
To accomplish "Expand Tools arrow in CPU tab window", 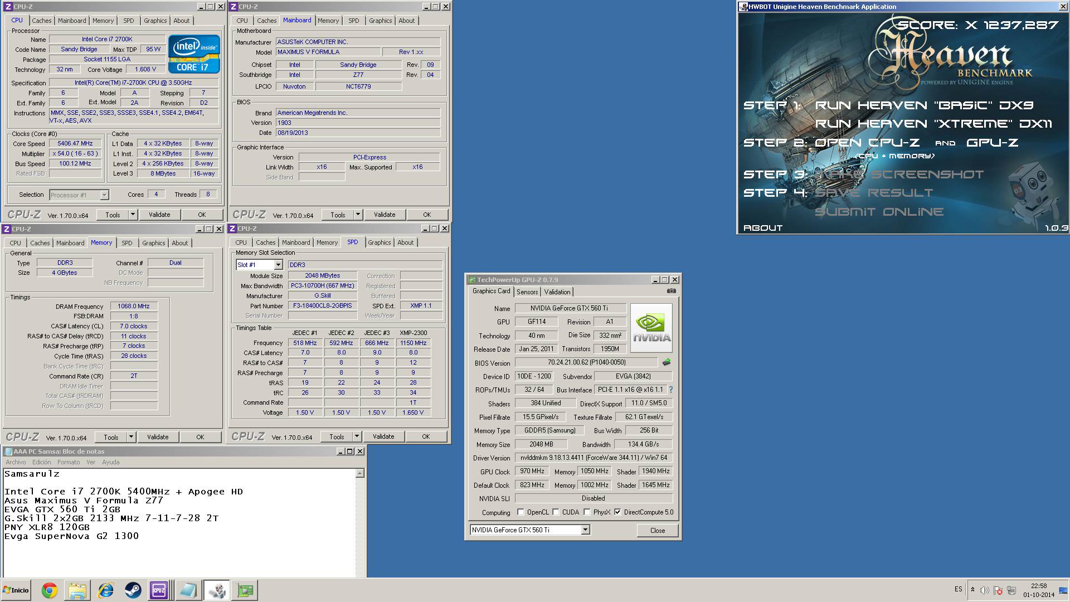I will 133,215.
